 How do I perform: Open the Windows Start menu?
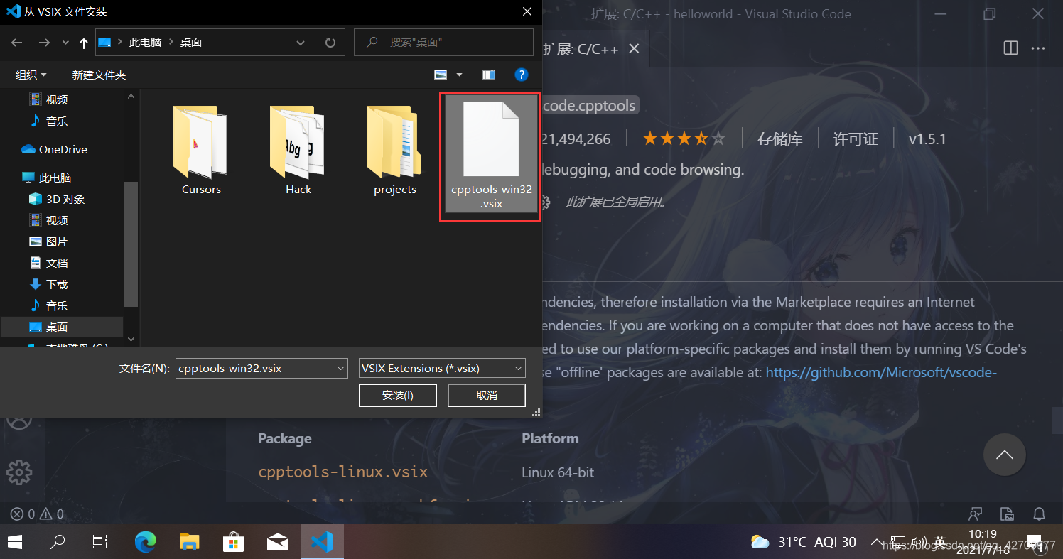(14, 542)
